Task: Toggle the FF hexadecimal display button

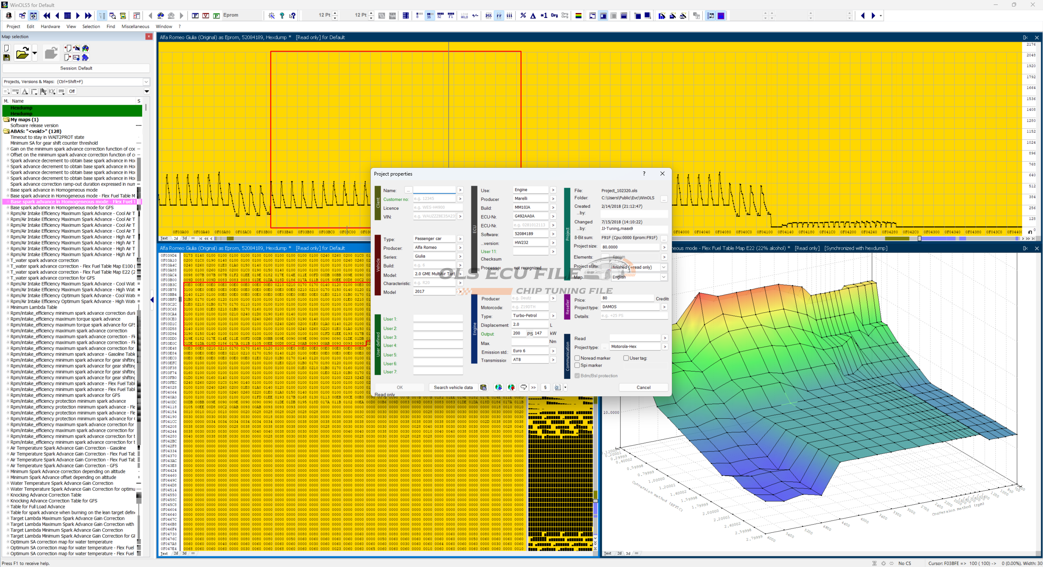Action: click(499, 16)
